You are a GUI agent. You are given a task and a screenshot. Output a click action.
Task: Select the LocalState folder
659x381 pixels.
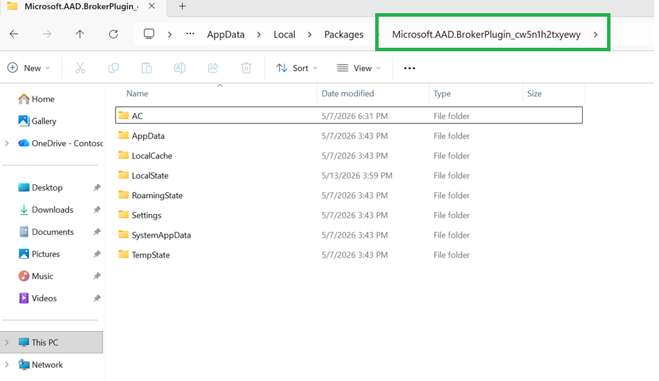[349, 175]
